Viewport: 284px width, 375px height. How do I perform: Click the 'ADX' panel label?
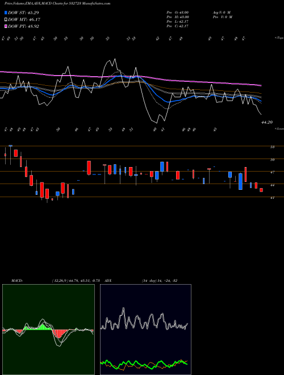click(x=108, y=281)
